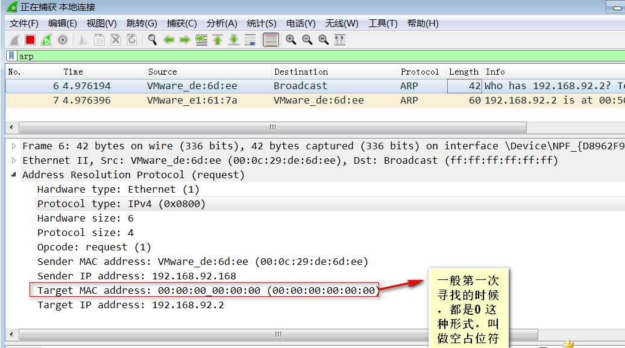Open capture options gear icon

63,40
